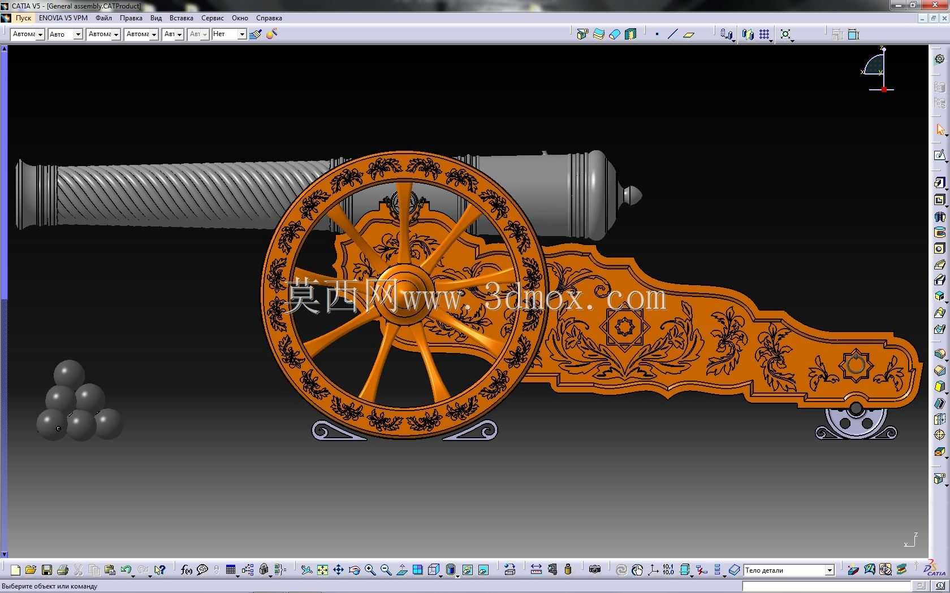Activate the Pan tool
The image size is (950, 593).
tap(338, 570)
